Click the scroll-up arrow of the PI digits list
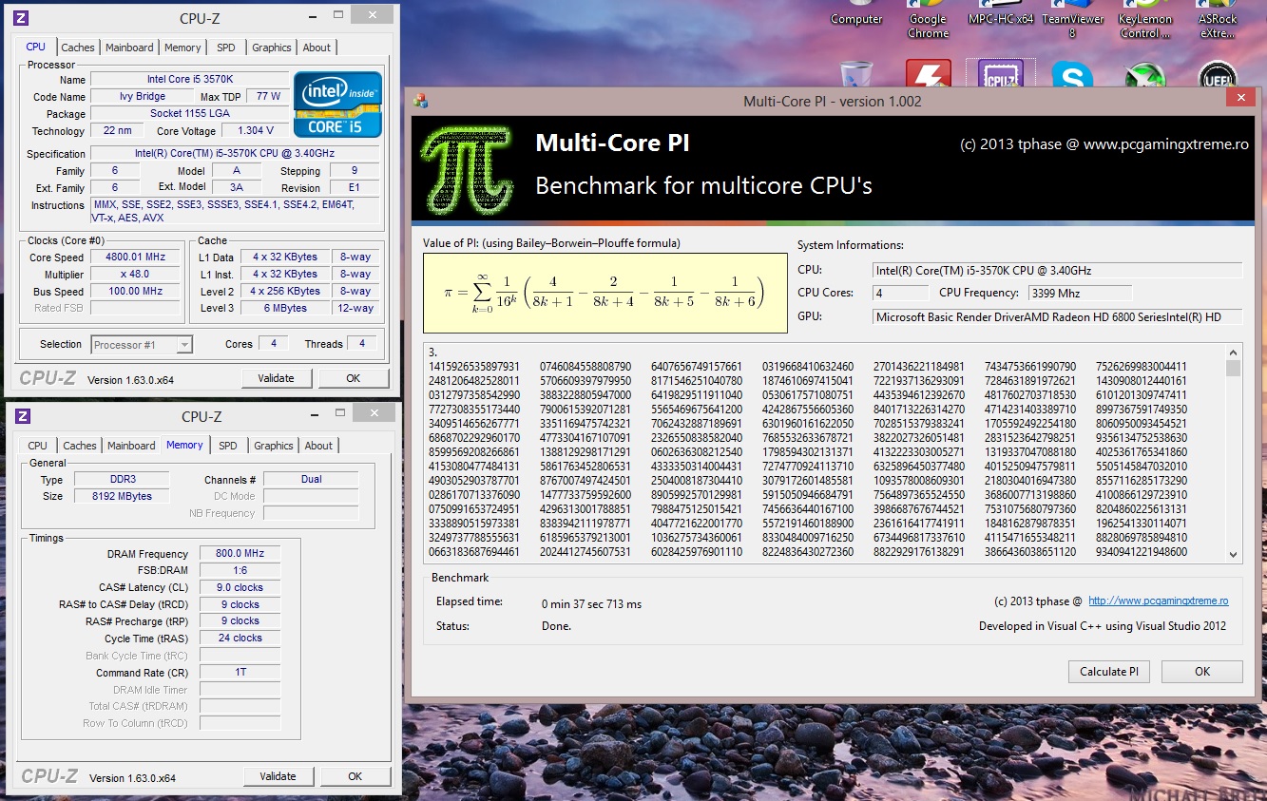Screen dimensions: 1267x801 pos(1233,352)
